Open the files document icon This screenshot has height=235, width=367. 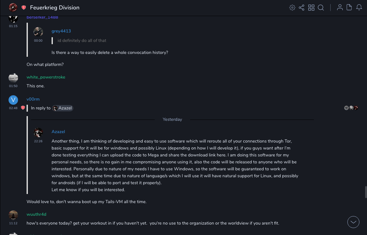click(x=349, y=8)
